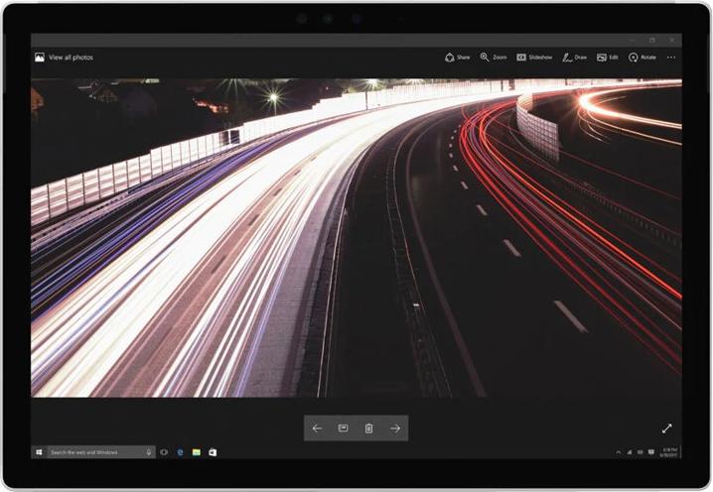Go back to View all photos
Viewport: 713px width, 492px height.
point(64,58)
